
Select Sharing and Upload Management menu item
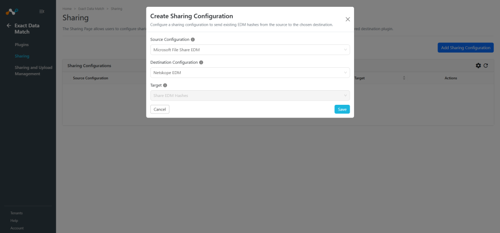[x=34, y=71]
